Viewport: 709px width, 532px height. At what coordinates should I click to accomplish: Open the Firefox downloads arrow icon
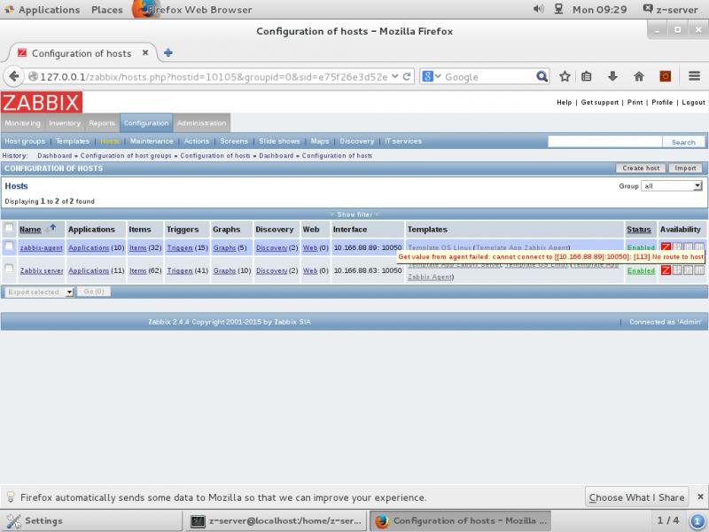[612, 76]
